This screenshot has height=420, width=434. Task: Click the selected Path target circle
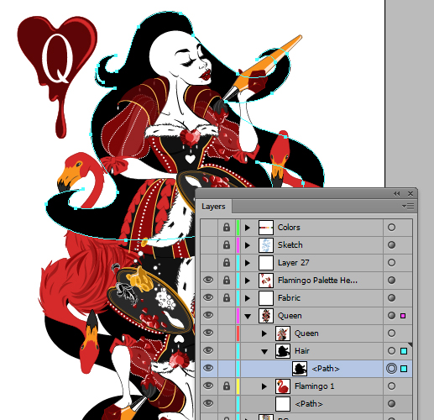[x=391, y=369]
